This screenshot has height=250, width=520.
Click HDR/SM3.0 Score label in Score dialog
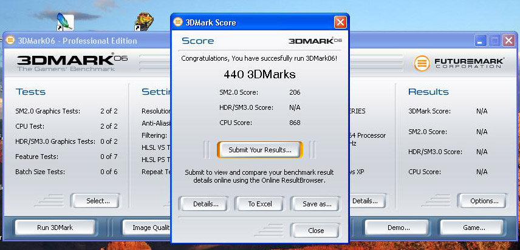point(247,107)
